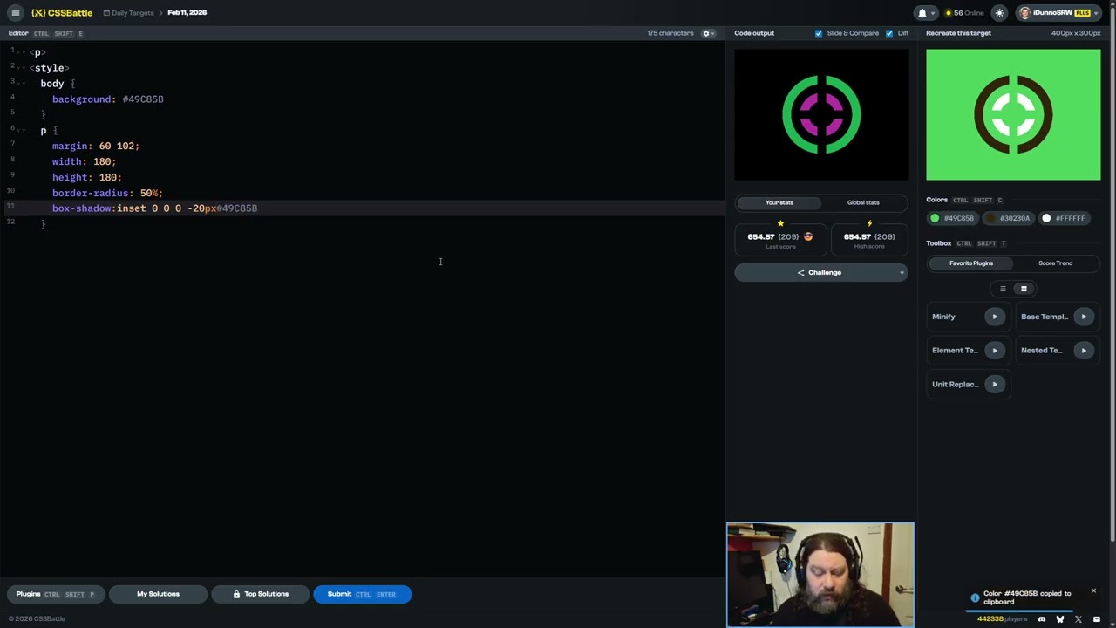Select the Score Trend tab
The image size is (1116, 628).
coord(1055,263)
